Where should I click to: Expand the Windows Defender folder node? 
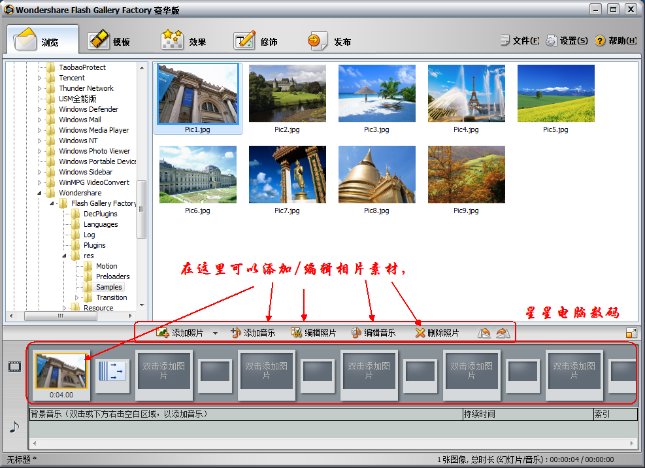[39, 110]
